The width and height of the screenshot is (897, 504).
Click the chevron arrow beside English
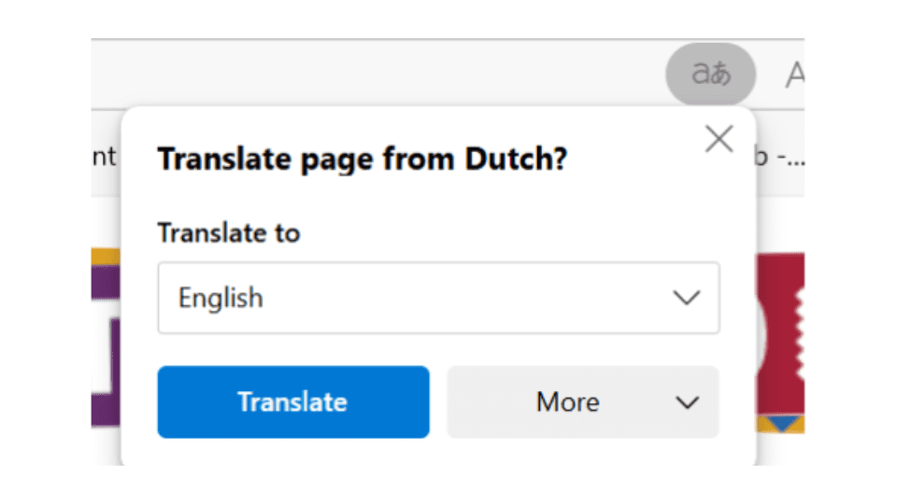click(x=687, y=298)
